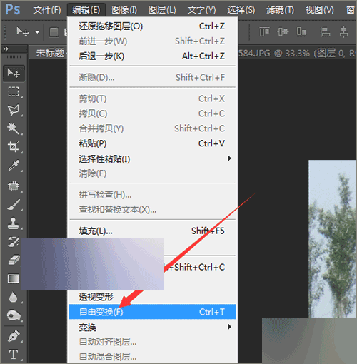Screen dimensions: 357x364
Task: Choose Free Transform Ctrl+T
Action: click(152, 312)
